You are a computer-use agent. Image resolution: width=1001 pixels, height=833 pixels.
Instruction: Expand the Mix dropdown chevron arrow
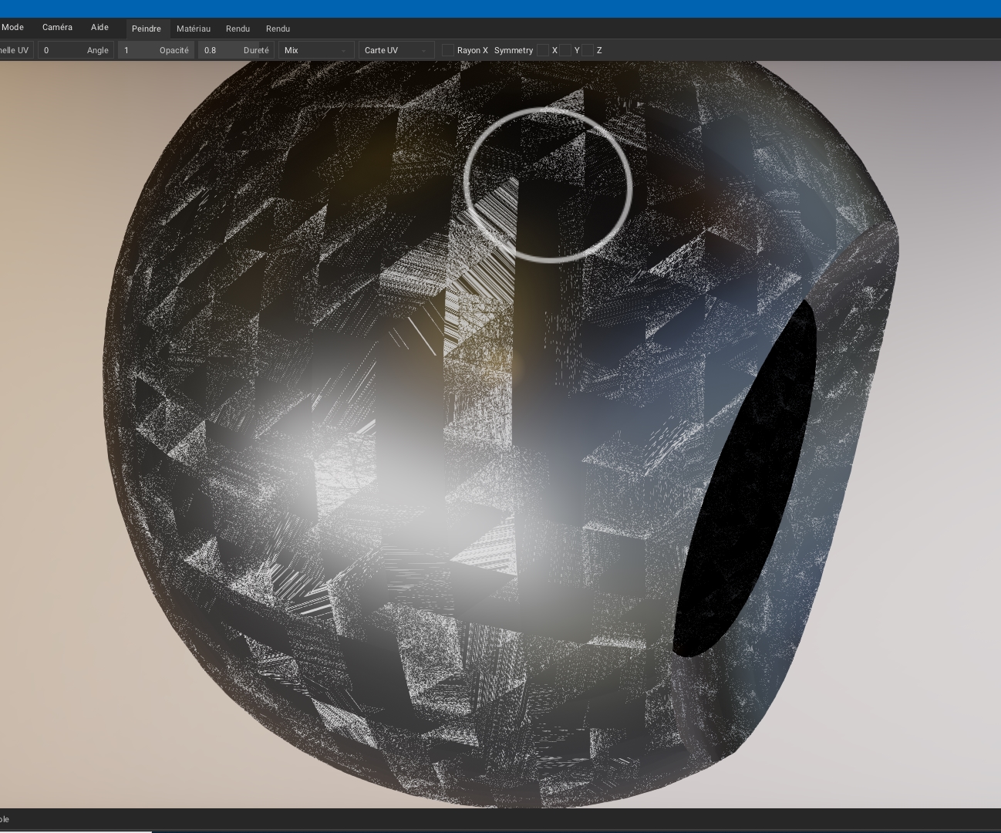point(343,49)
